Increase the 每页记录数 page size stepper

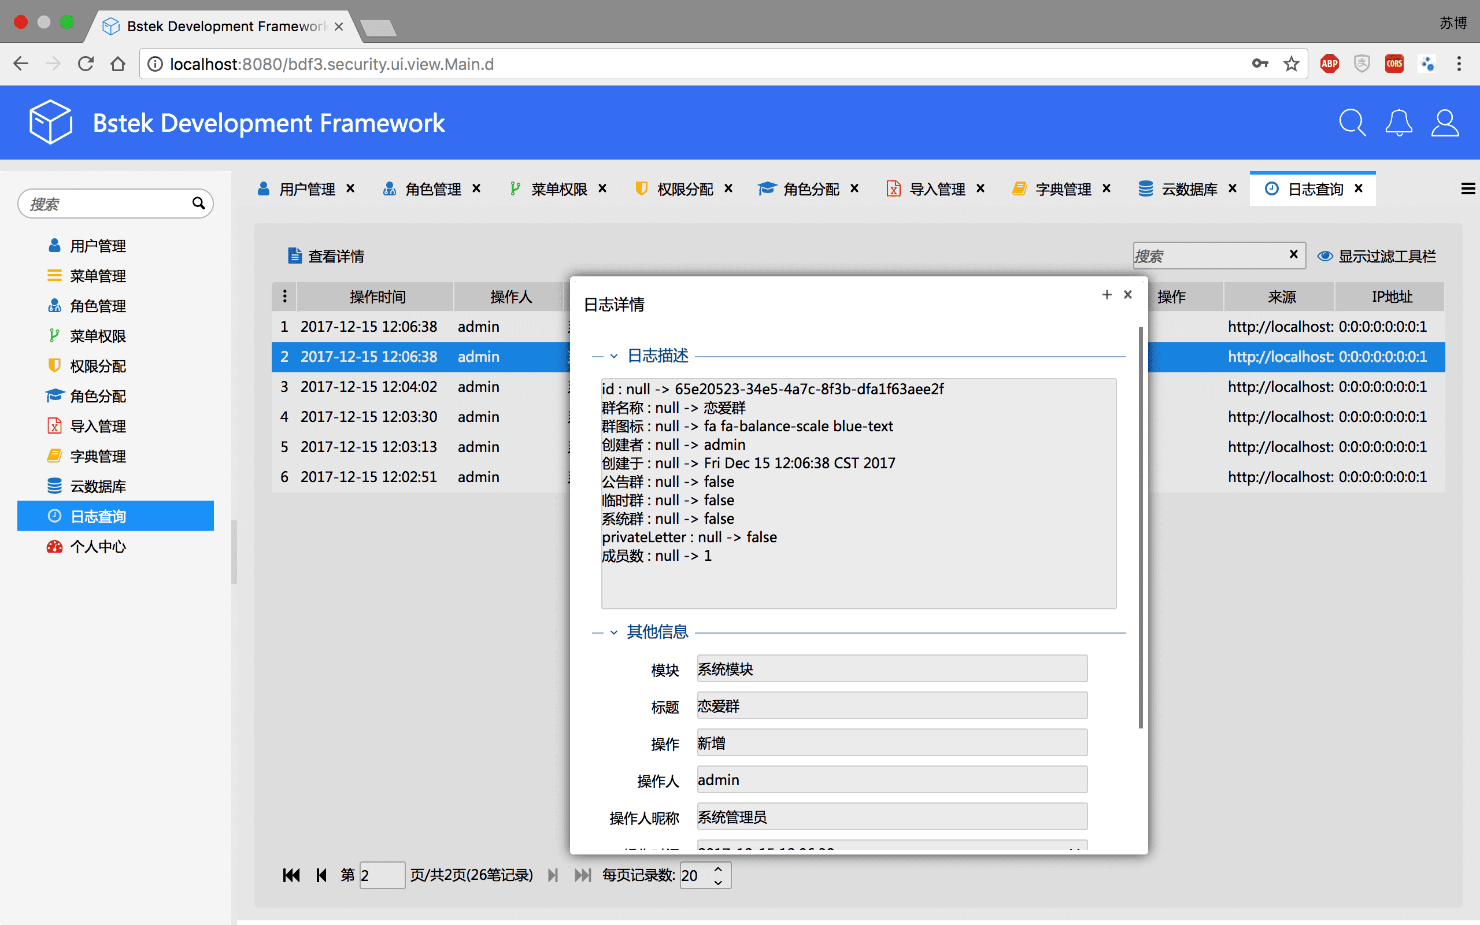(x=719, y=869)
